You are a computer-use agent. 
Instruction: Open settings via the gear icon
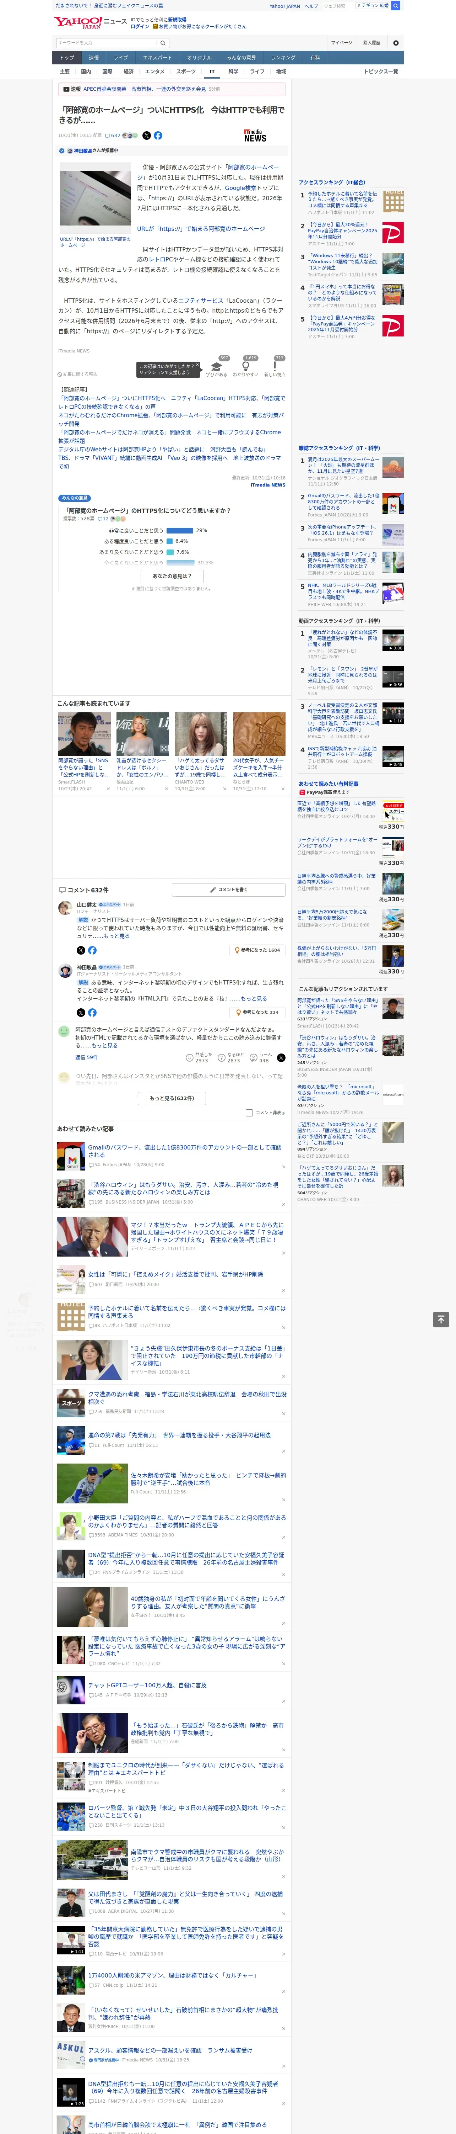coord(396,43)
